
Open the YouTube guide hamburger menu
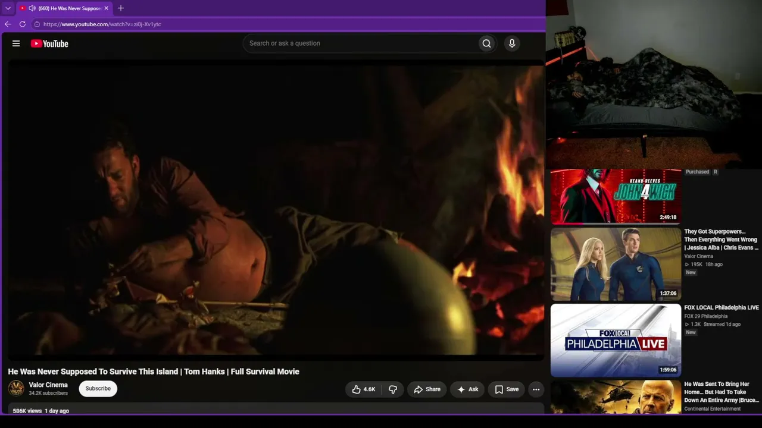(x=16, y=43)
